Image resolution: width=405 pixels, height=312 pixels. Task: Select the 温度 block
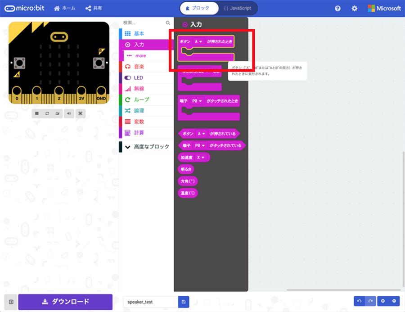tap(188, 193)
